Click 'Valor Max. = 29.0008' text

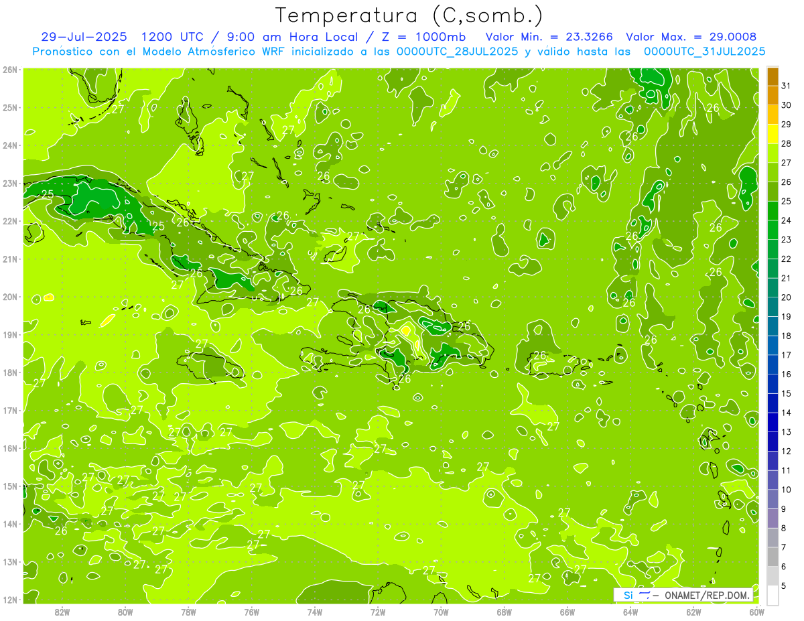click(691, 37)
